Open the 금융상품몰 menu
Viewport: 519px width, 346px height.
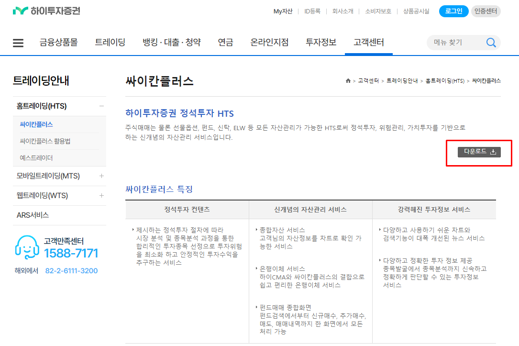[x=58, y=43]
